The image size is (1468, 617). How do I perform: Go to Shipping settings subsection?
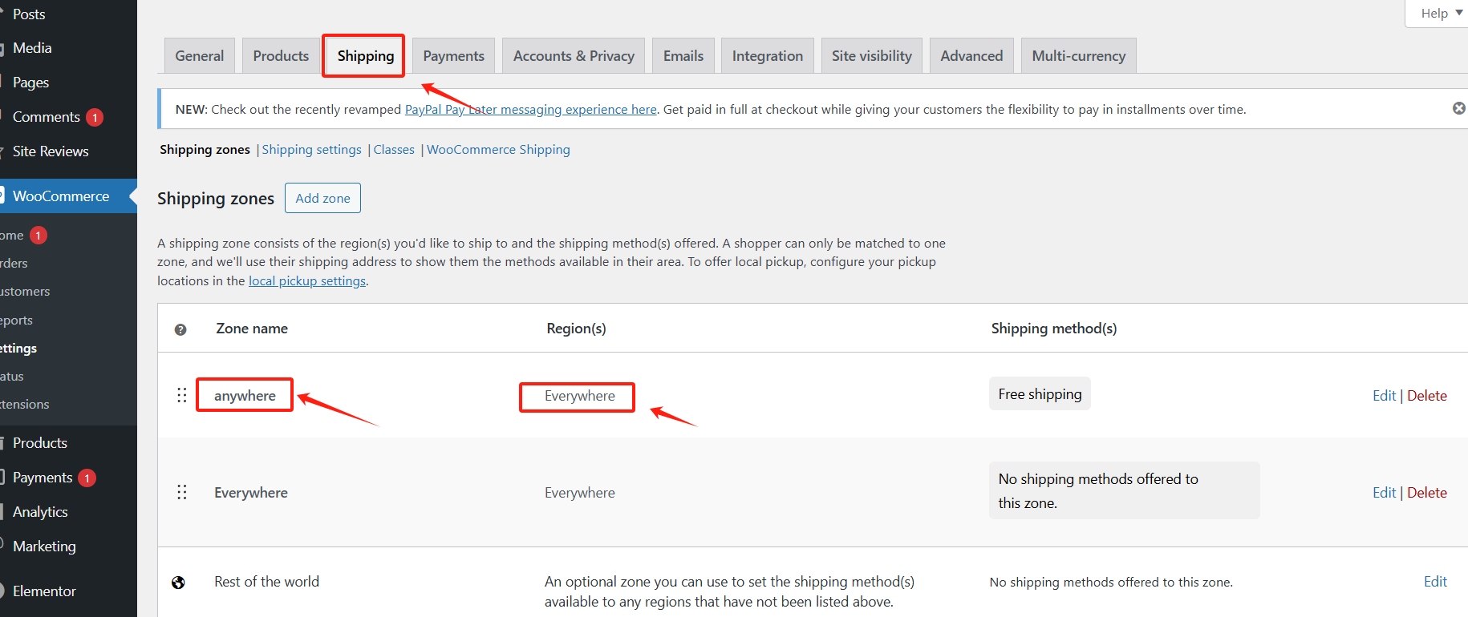[311, 150]
